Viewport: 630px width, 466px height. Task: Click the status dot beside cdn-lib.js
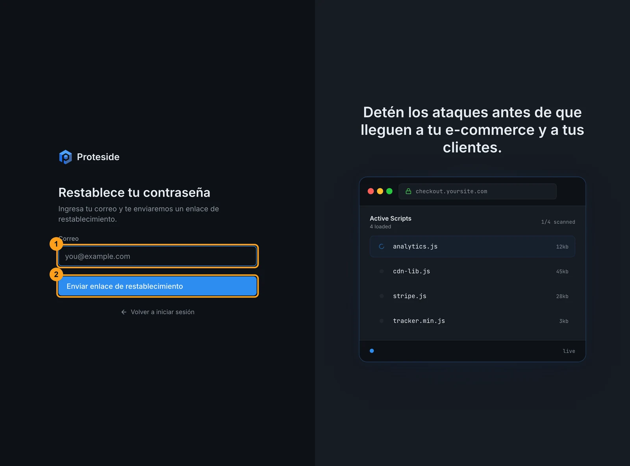click(382, 271)
